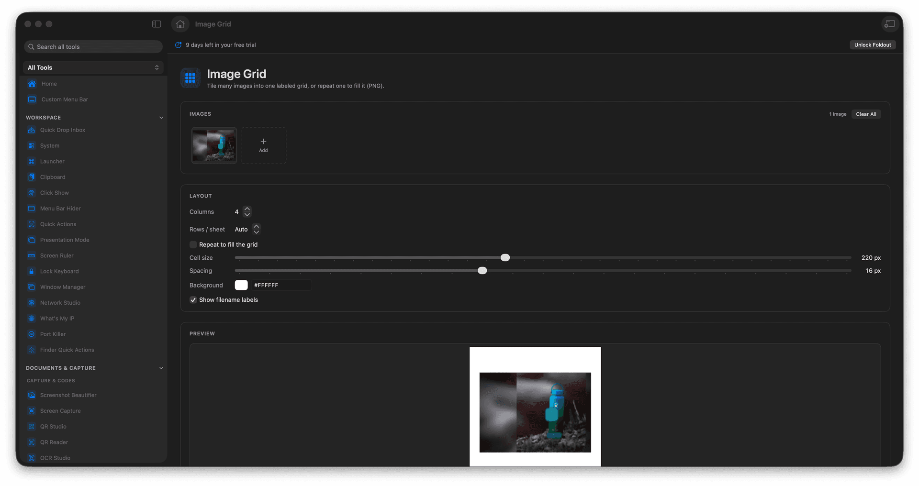Collapse the Workspace section
Image resolution: width=919 pixels, height=486 pixels.
161,118
